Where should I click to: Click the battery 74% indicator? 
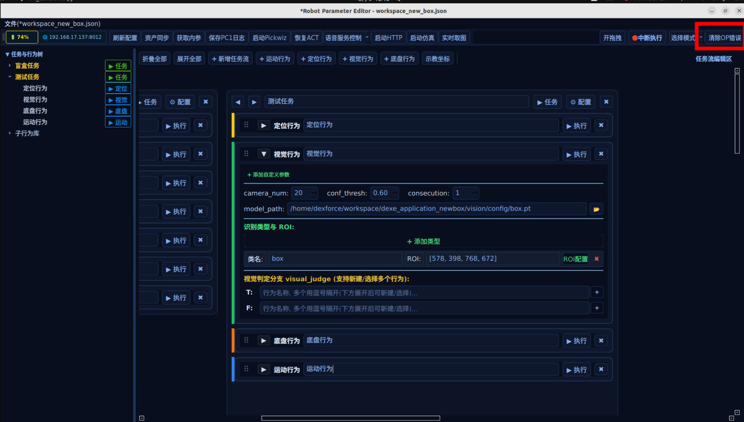[22, 37]
